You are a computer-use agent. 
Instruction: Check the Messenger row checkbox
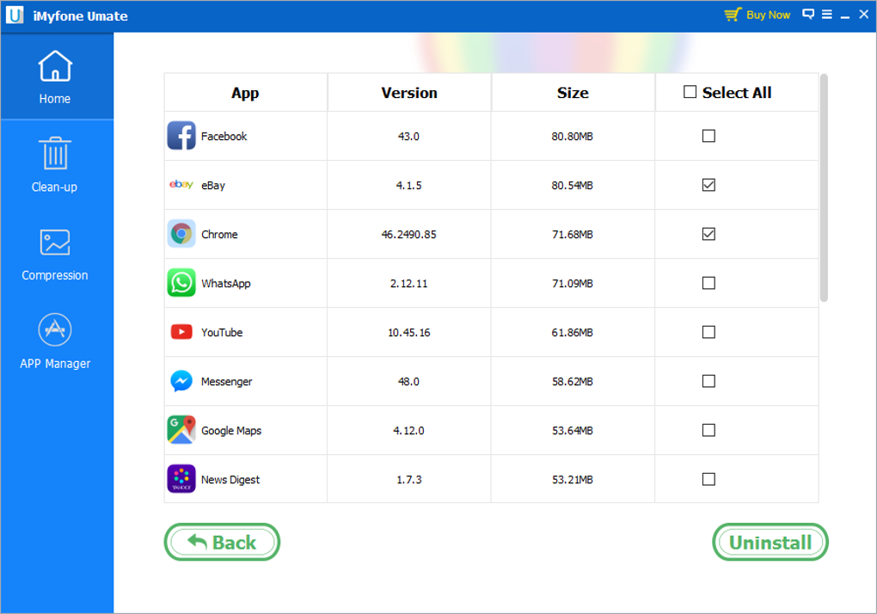point(708,381)
